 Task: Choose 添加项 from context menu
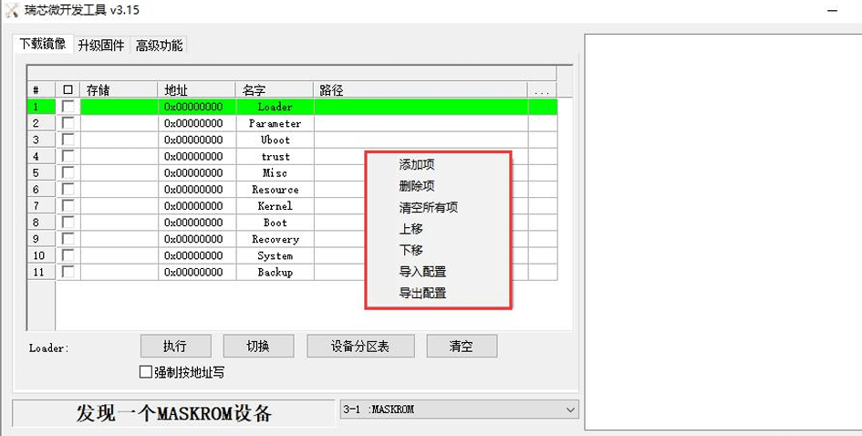[417, 165]
